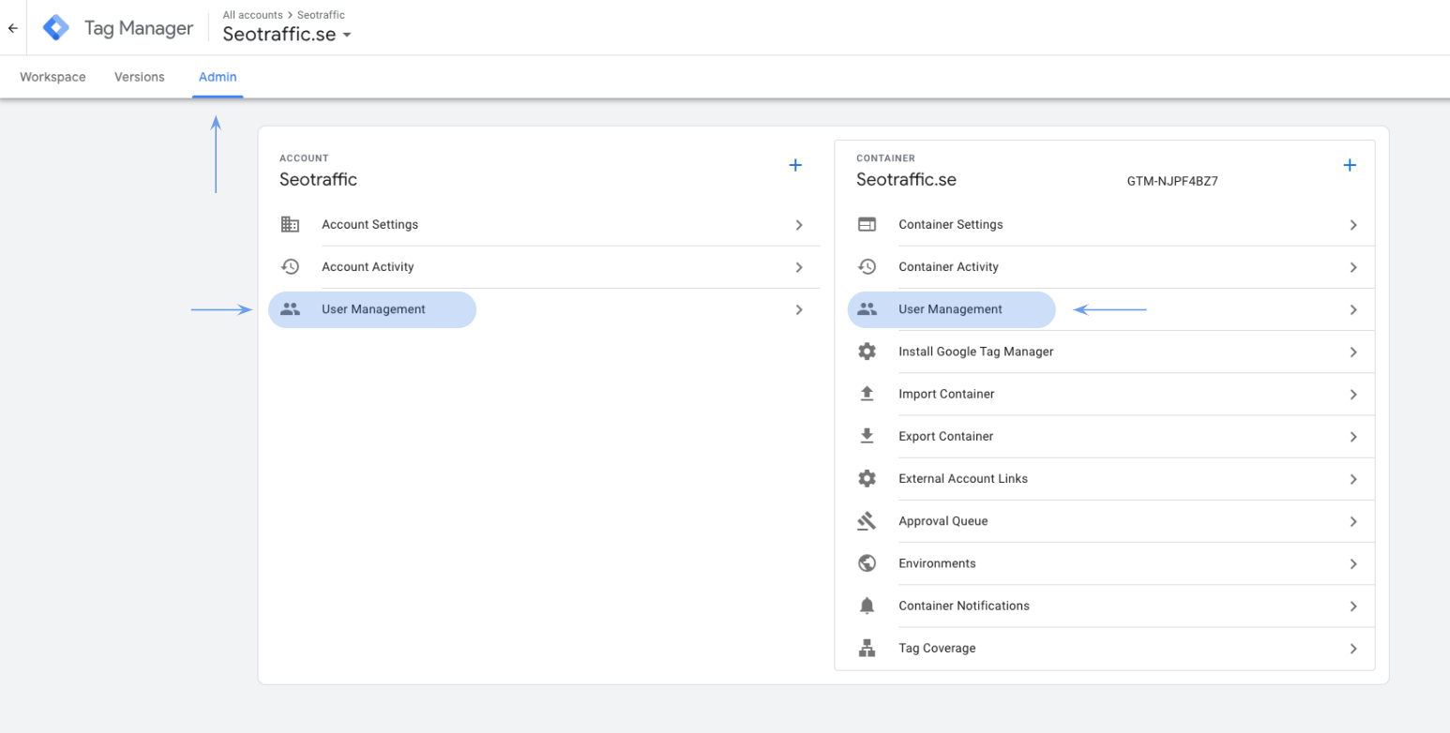Expand the container User Management chevron
Image resolution: width=1450 pixels, height=733 pixels.
tap(1353, 309)
